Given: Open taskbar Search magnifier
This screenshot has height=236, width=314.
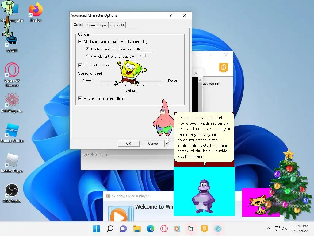Looking at the screenshot, I should [110, 229].
